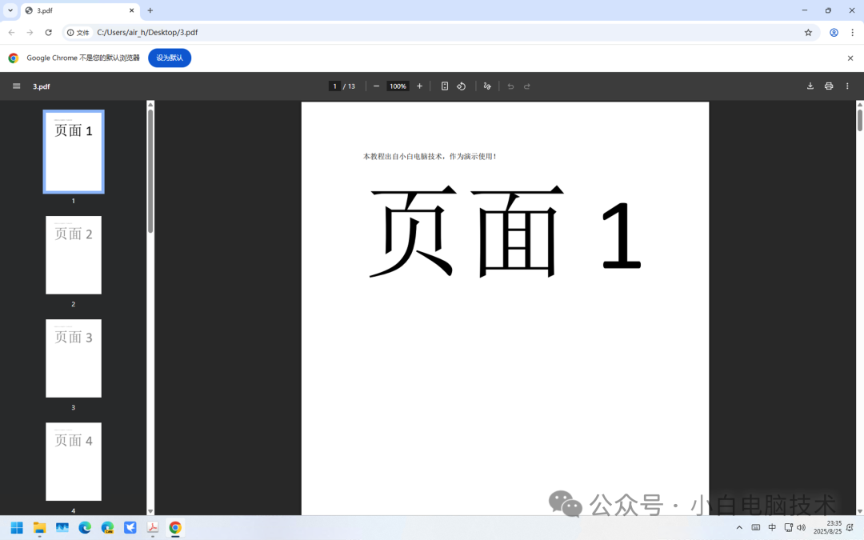Open the Chrome profile menu
Image resolution: width=864 pixels, height=540 pixels.
[833, 33]
